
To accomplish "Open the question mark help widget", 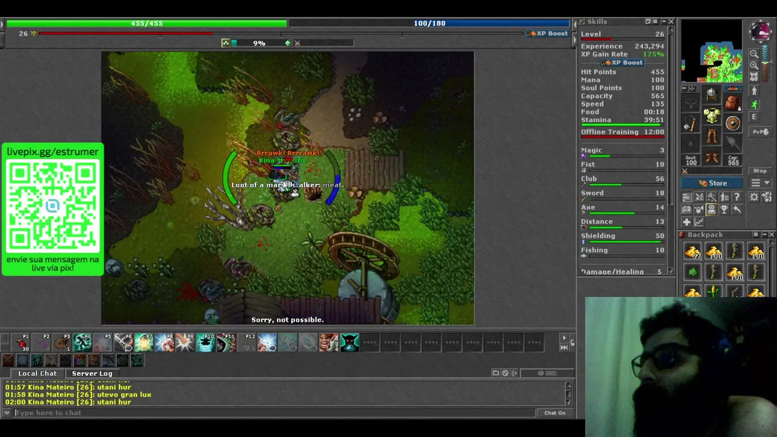I will (x=737, y=197).
